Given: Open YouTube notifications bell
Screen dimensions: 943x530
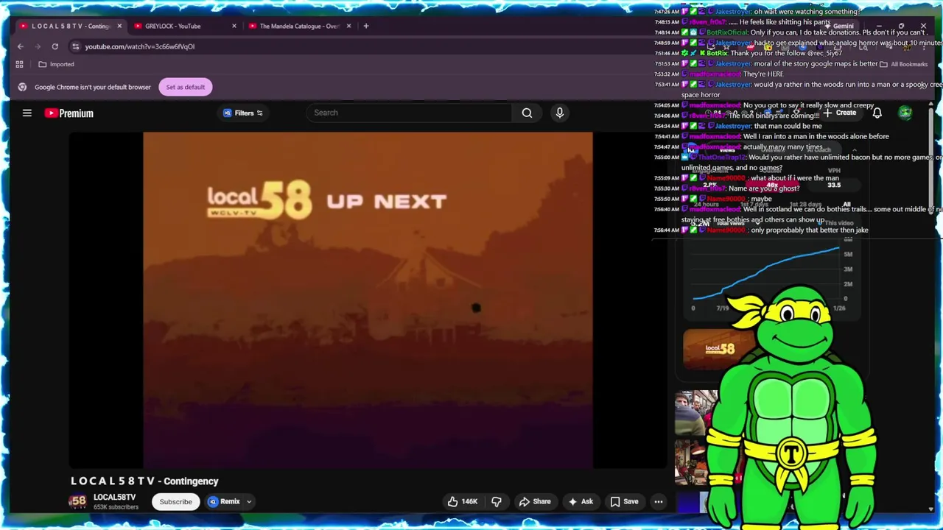Looking at the screenshot, I should (x=877, y=113).
